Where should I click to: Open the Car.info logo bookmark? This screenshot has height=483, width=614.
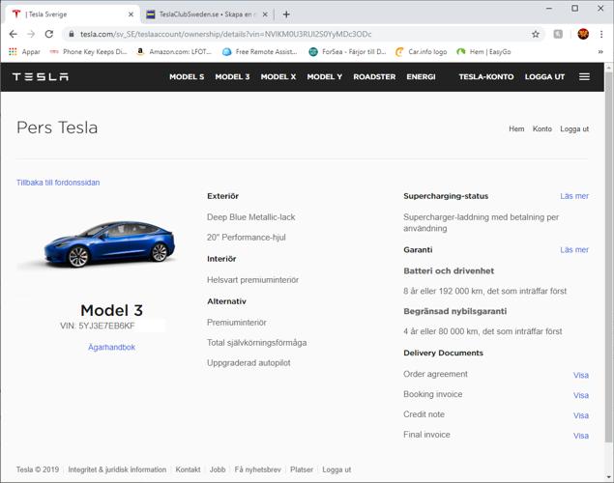[421, 51]
